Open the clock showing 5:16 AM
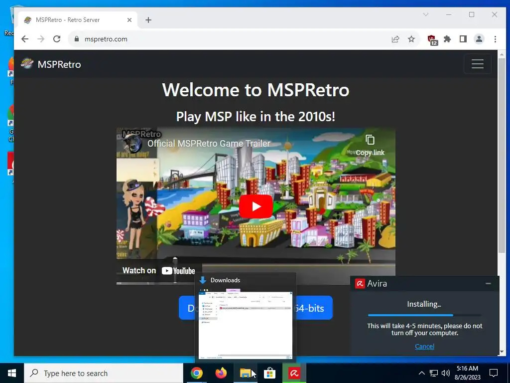 pyautogui.click(x=467, y=373)
